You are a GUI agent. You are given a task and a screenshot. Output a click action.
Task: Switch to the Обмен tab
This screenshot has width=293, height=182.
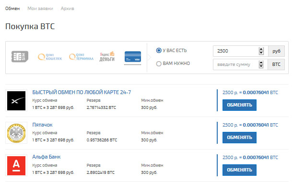pos(12,9)
